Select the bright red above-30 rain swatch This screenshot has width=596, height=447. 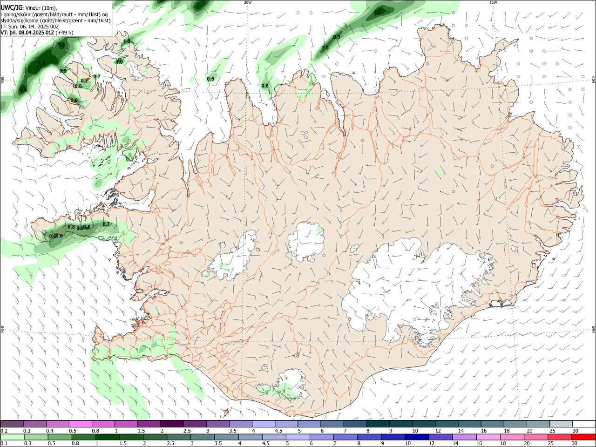pyautogui.click(x=584, y=437)
